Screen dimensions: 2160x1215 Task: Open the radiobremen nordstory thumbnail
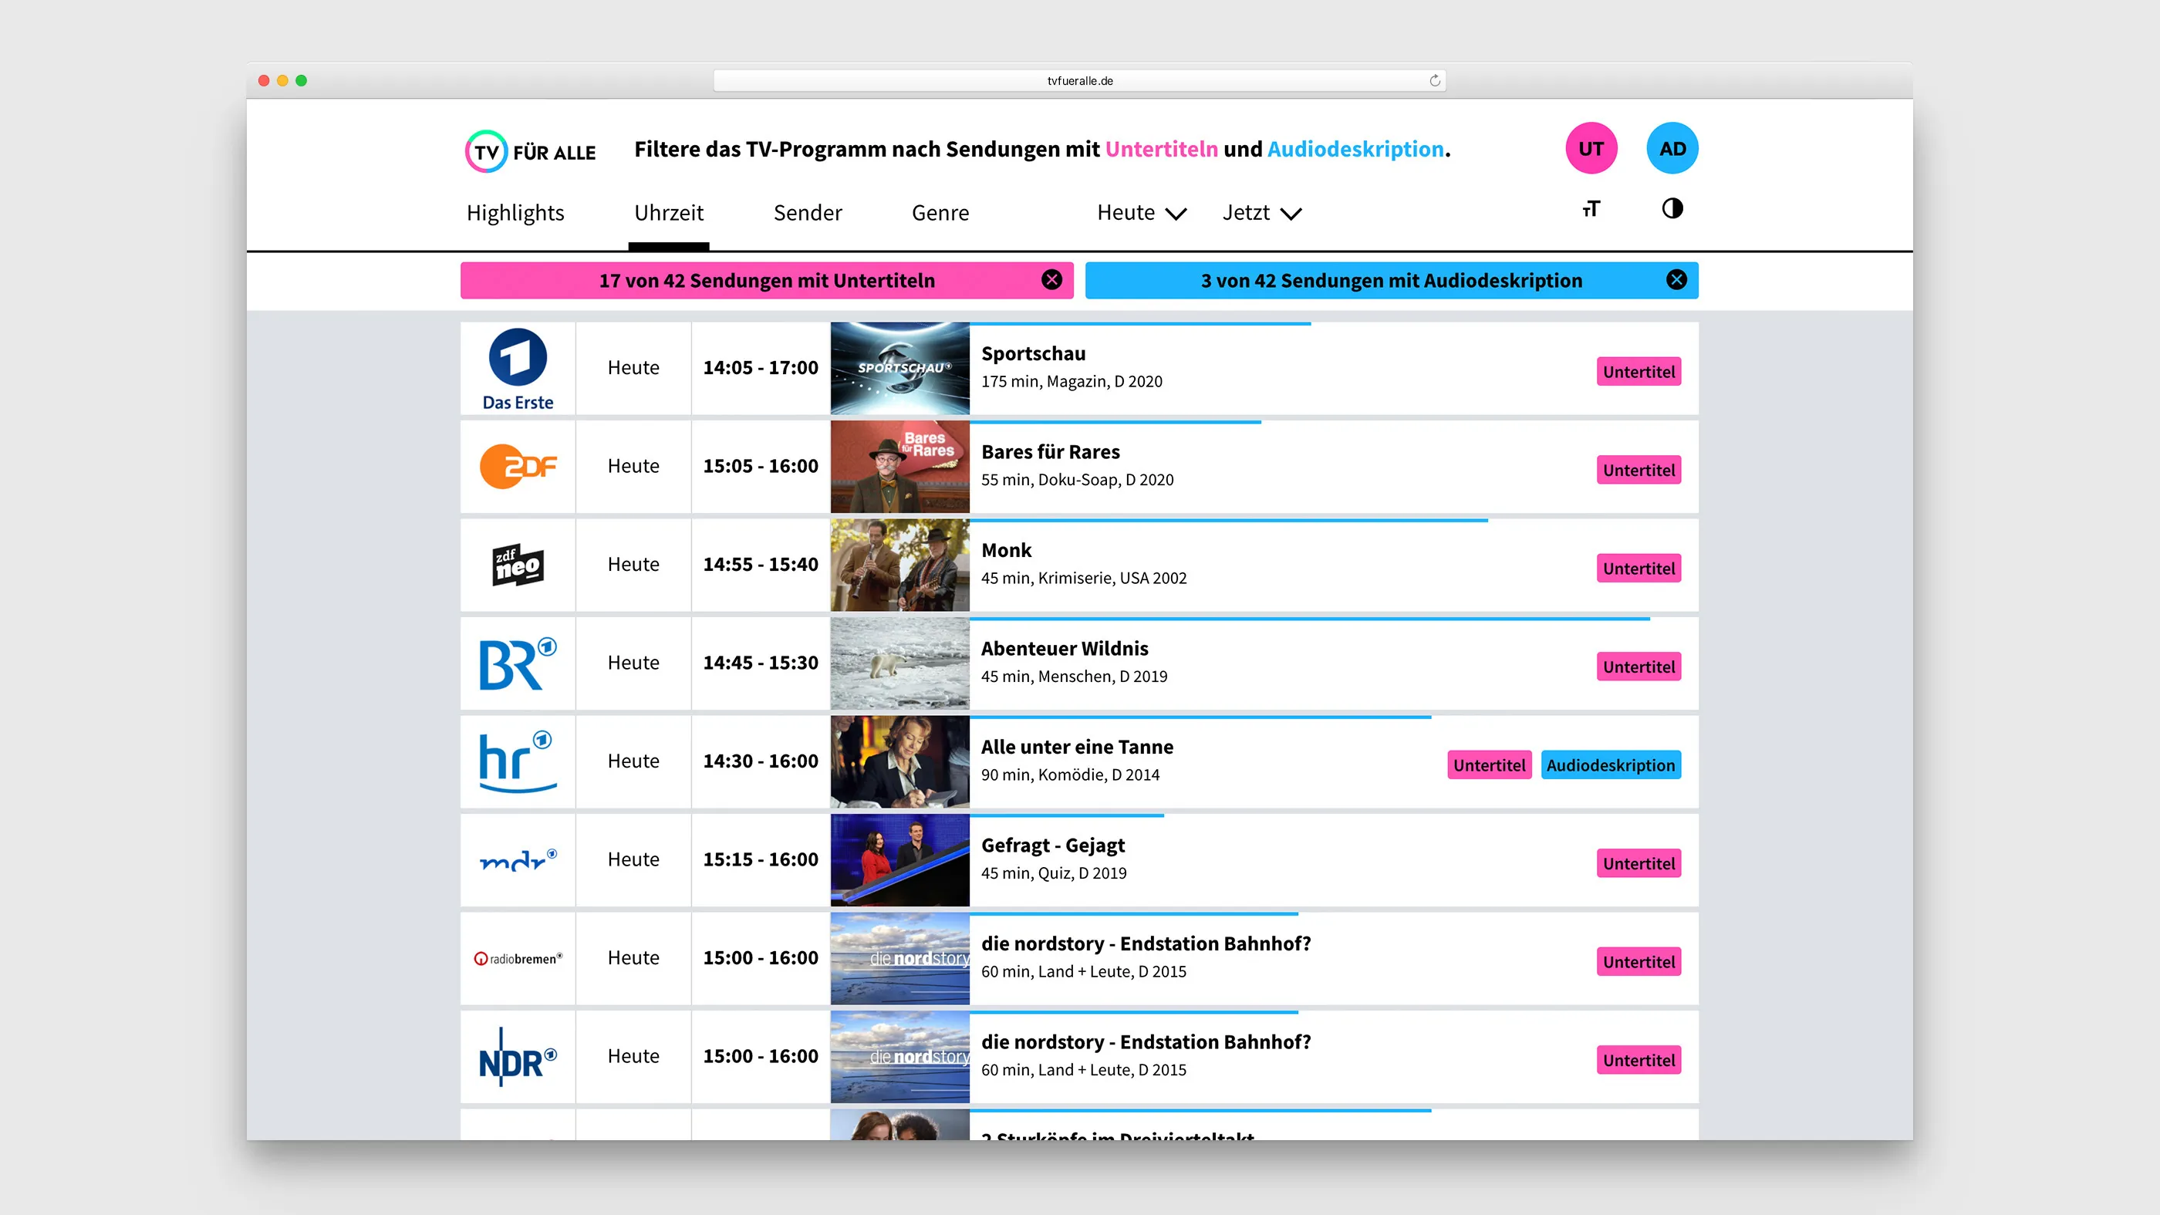[899, 958]
